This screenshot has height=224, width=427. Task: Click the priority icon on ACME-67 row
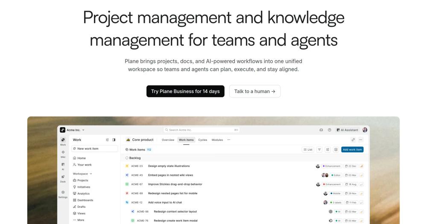[x=361, y=184]
